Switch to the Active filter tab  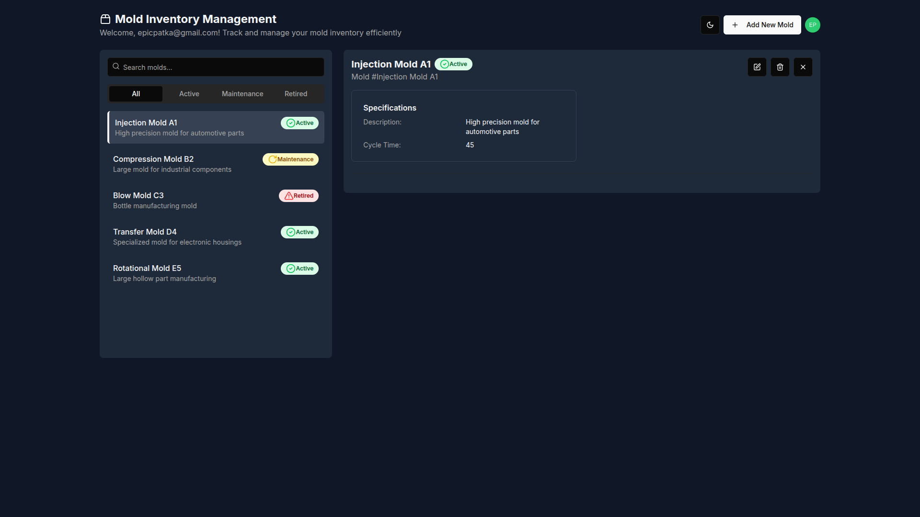coord(189,94)
